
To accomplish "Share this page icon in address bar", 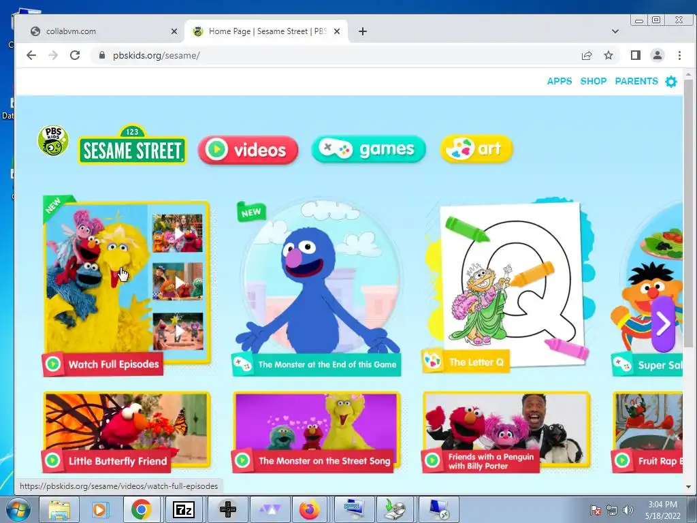I will coord(587,55).
